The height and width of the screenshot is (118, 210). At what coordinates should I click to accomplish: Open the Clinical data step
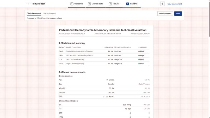95,4
